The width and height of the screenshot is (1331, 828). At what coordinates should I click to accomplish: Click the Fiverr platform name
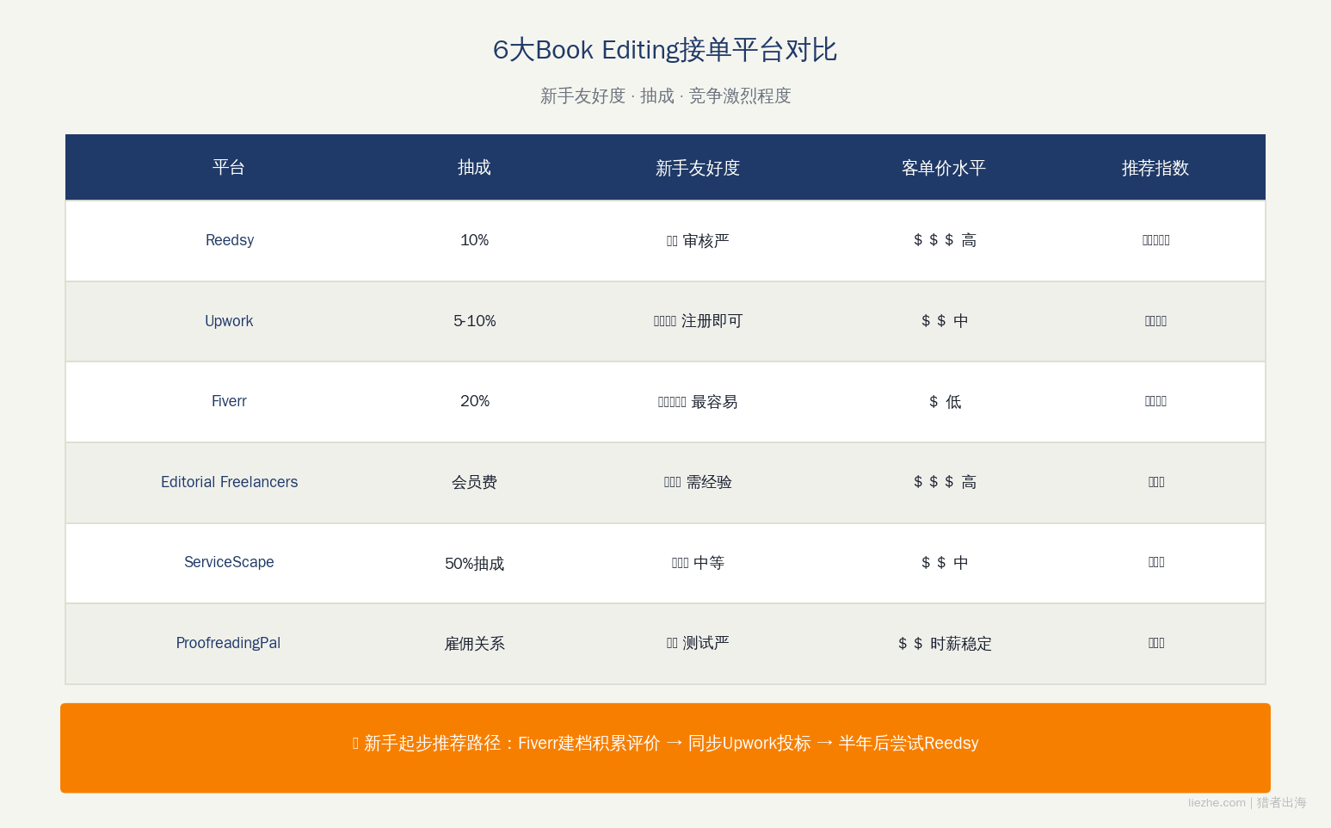click(229, 401)
